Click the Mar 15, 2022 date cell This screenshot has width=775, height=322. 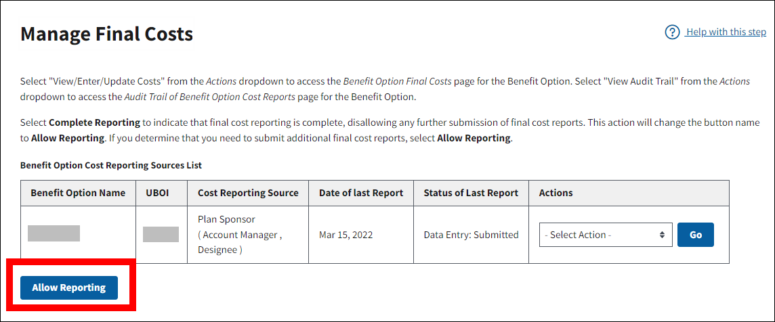coord(345,235)
